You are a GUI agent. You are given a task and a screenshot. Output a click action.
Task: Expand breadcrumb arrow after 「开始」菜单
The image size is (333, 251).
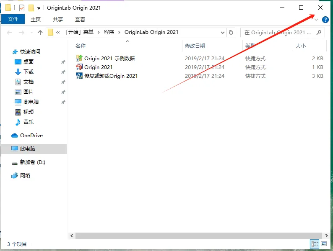pyautogui.click(x=99, y=32)
